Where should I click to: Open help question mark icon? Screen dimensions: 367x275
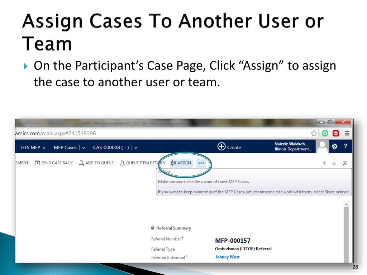pos(345,146)
